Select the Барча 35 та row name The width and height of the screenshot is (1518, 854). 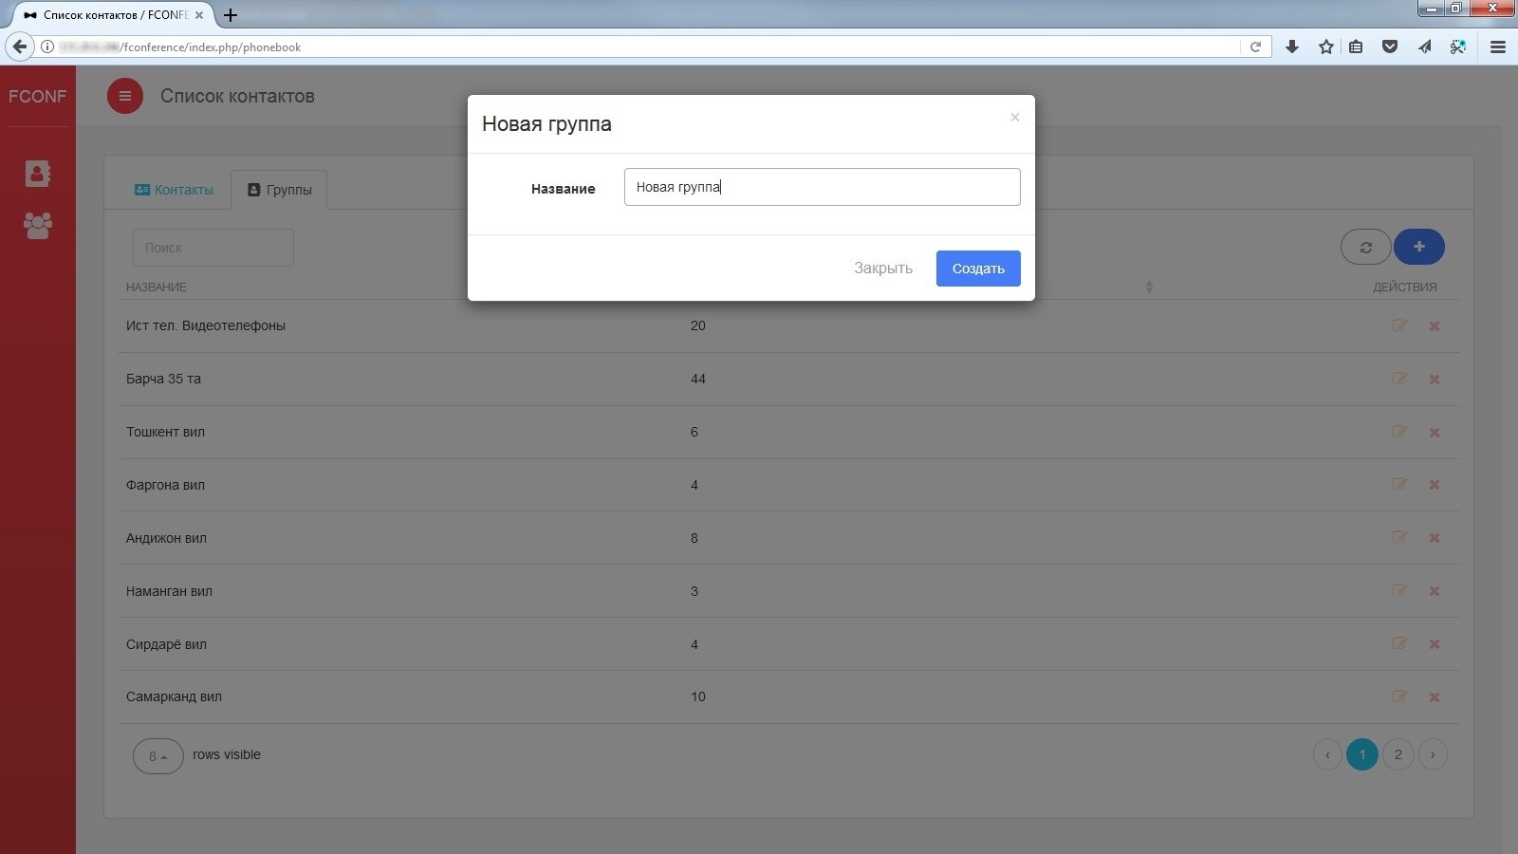click(x=163, y=379)
